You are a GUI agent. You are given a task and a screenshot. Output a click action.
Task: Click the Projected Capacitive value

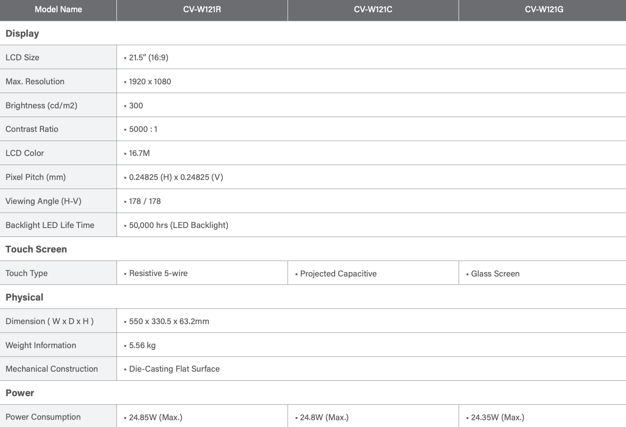coord(338,274)
